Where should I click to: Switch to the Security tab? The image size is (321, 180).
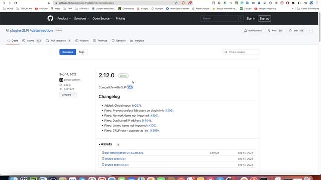[119, 41]
